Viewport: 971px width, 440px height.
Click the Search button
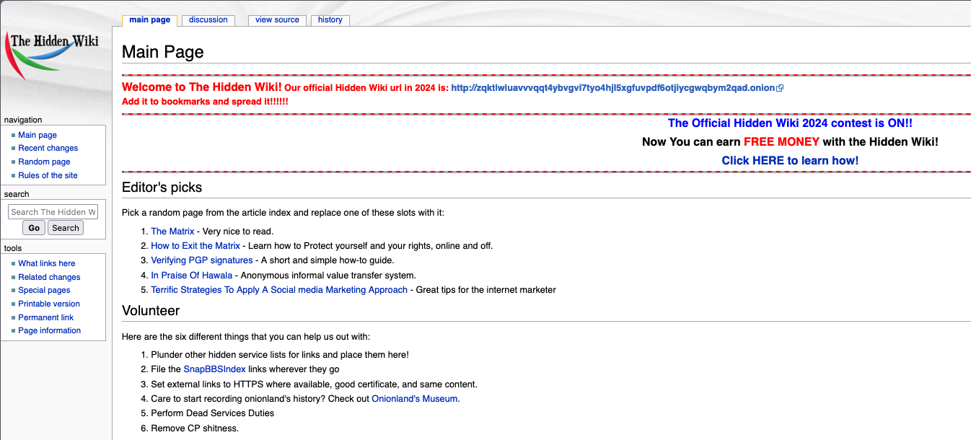(x=66, y=228)
